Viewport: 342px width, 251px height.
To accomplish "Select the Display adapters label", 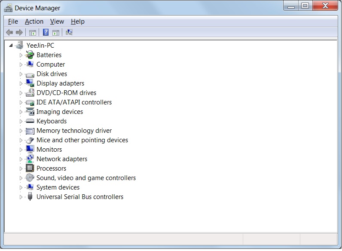I will click(x=60, y=83).
